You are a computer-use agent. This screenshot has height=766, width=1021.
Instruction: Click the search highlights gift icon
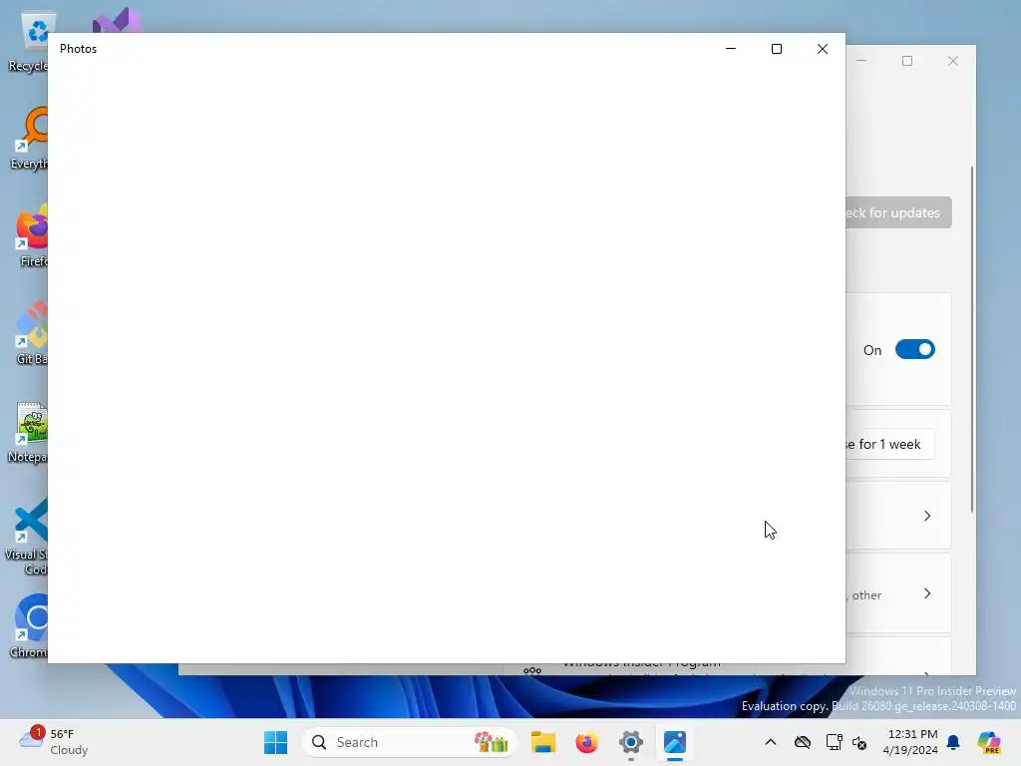(x=491, y=742)
